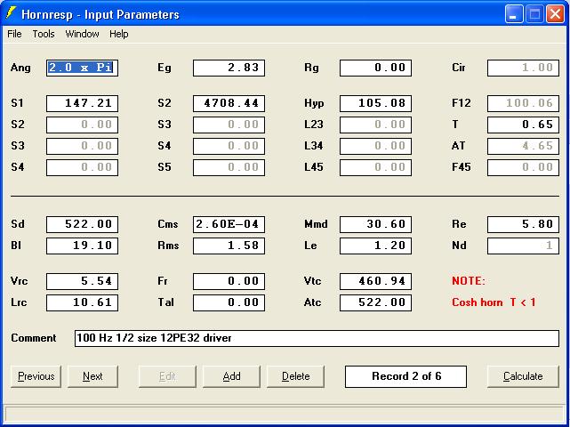Click the Previous record button
This screenshot has width=570, height=427.
[x=36, y=376]
